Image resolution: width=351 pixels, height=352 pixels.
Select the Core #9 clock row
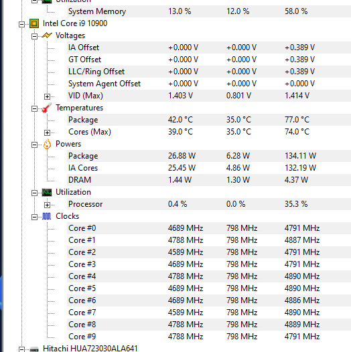209,337
